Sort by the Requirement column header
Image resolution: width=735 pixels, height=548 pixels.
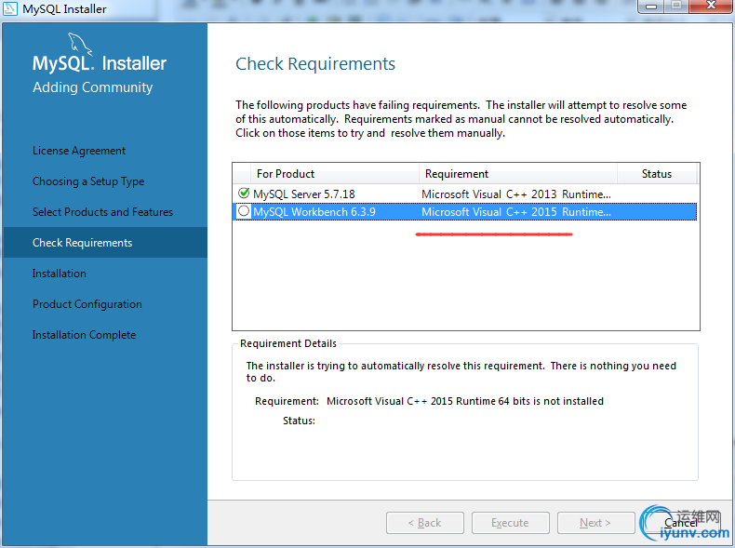click(518, 174)
